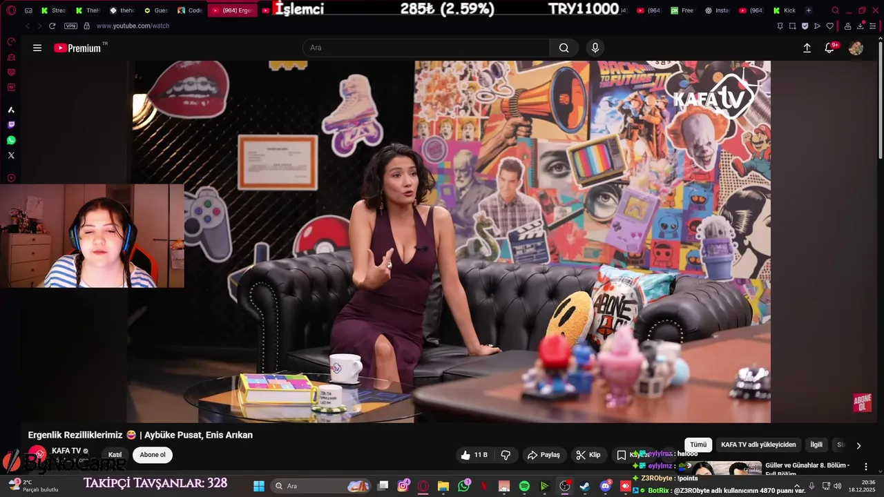Select the İlgili filter chip

tap(816, 445)
